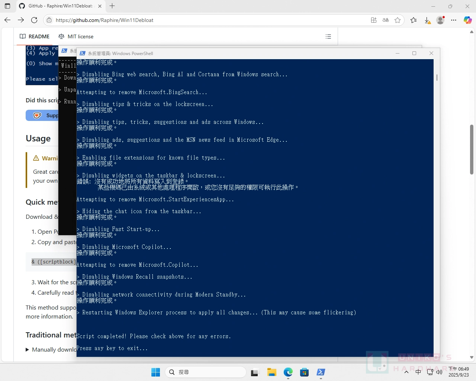Click PowerShell title bar icon
Screen dimensions: 476x381
point(83,53)
